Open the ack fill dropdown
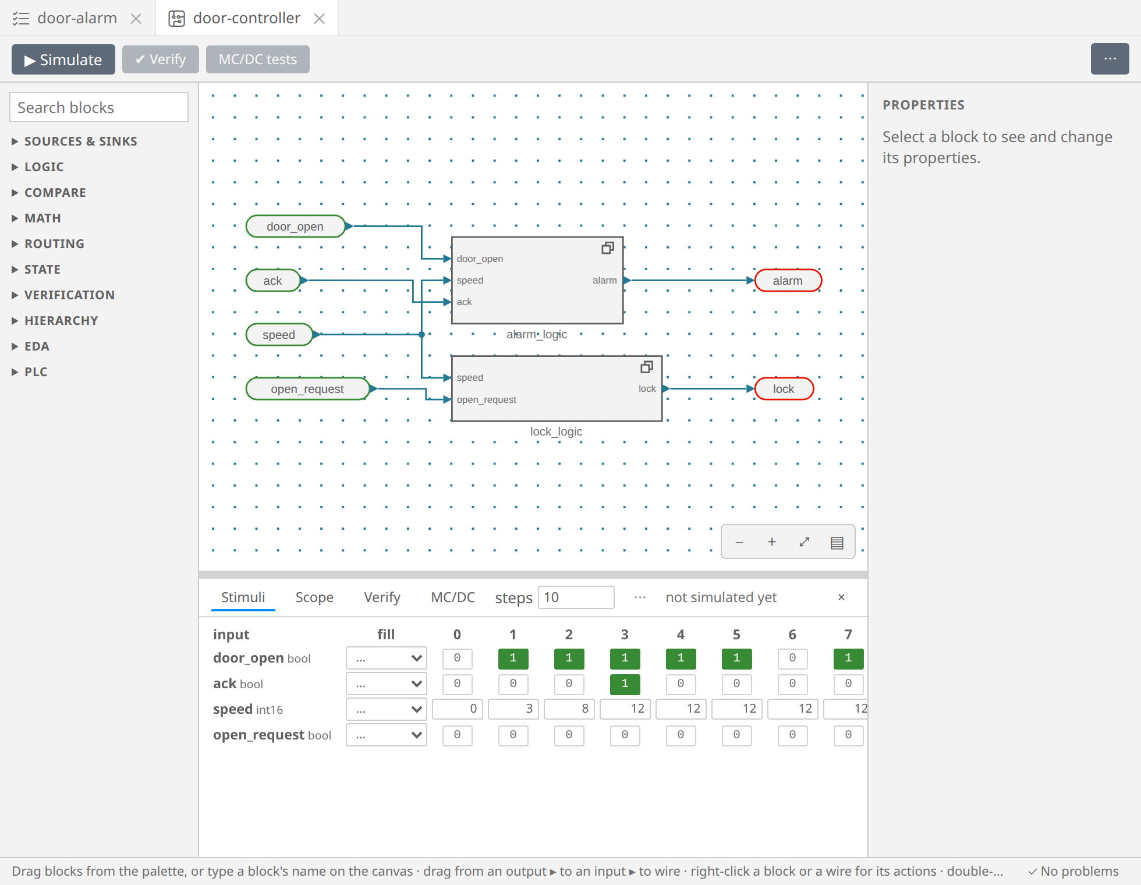1141x885 pixels. (x=387, y=684)
